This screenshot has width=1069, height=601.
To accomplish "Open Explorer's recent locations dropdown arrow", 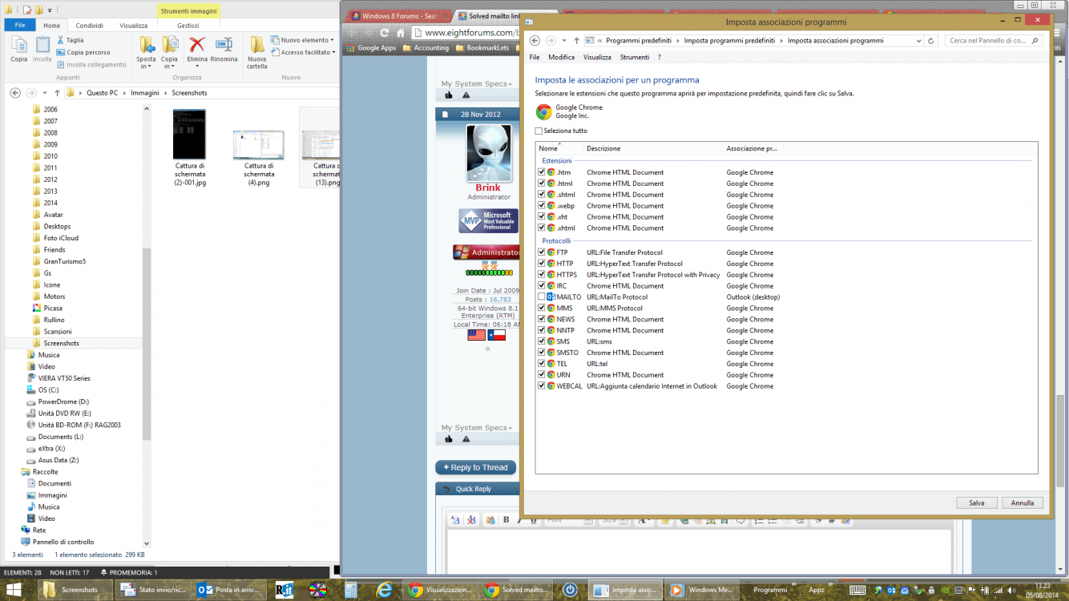I will tap(45, 93).
